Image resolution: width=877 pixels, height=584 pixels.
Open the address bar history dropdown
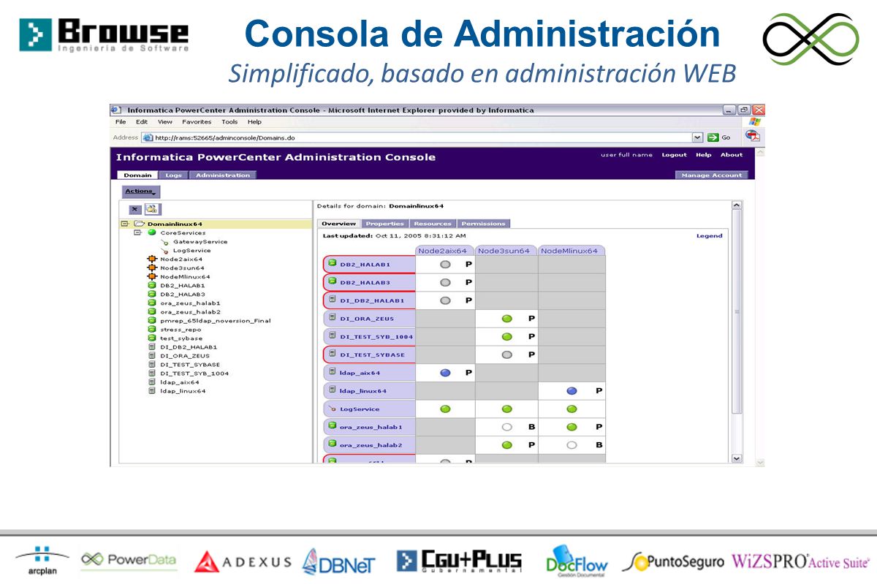tap(697, 137)
